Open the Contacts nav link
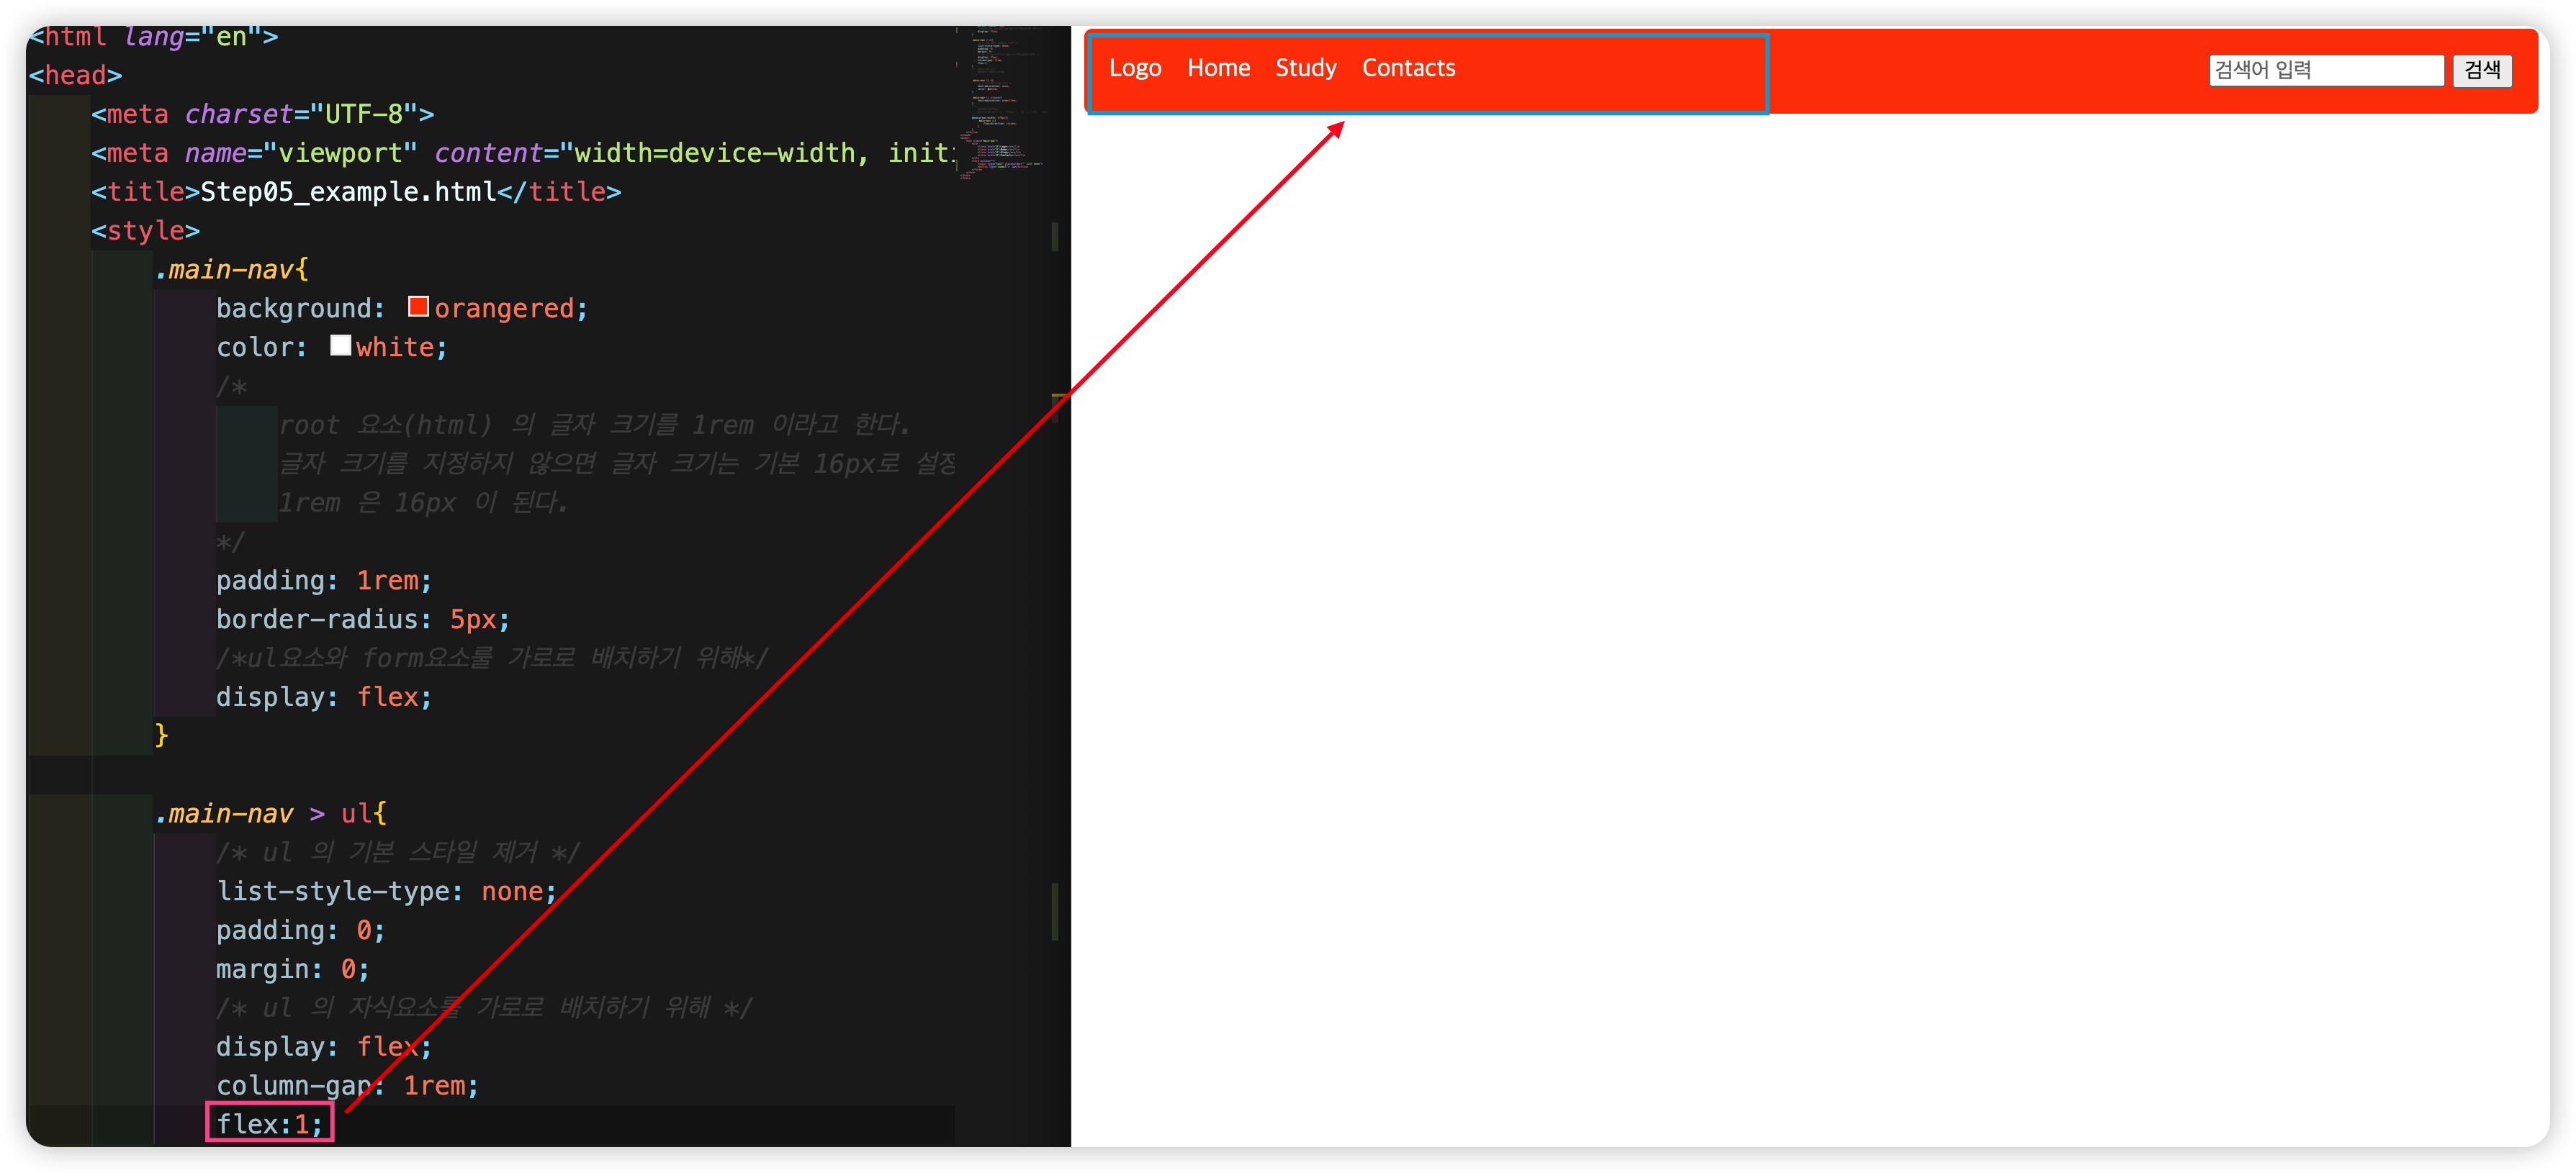The height and width of the screenshot is (1173, 2576). (x=1408, y=68)
